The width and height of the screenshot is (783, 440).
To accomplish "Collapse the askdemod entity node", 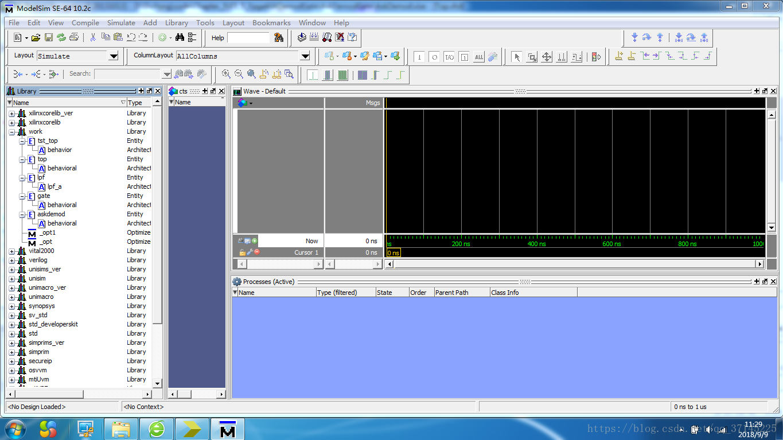I will click(22, 214).
